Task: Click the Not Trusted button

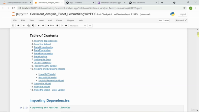Action: pos(164,21)
